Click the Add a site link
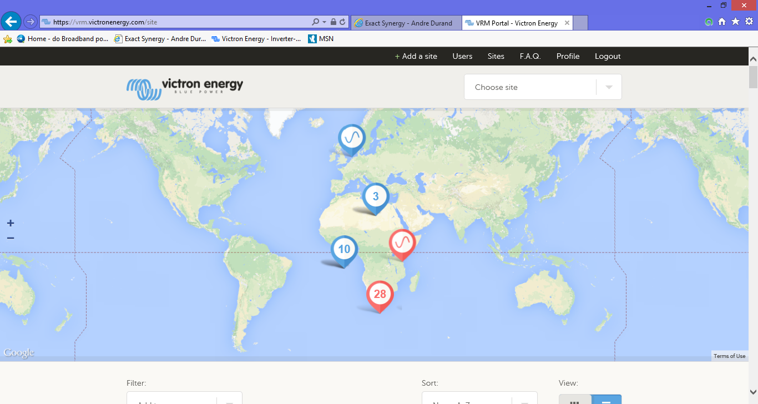 (416, 56)
